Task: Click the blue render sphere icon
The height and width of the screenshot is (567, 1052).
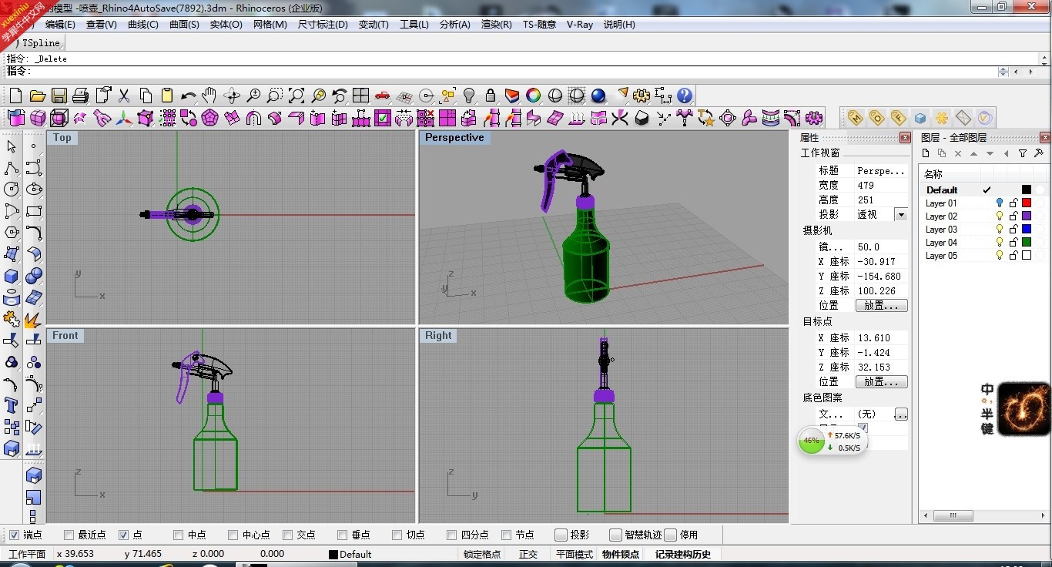Action: tap(598, 96)
